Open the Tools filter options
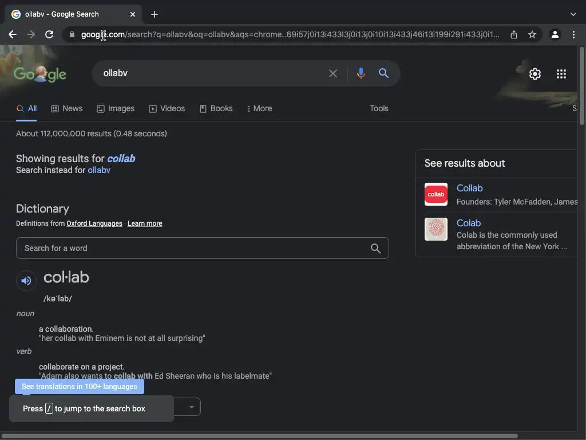 [379, 108]
